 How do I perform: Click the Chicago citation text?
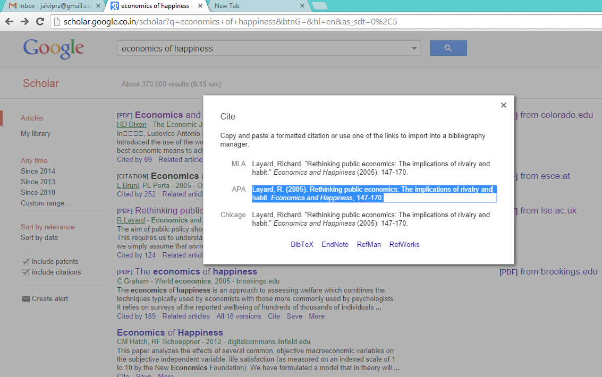click(x=371, y=219)
